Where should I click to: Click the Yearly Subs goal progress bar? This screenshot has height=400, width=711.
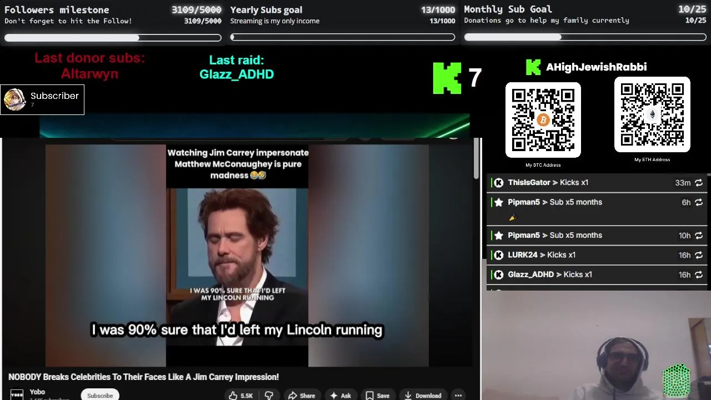(x=343, y=37)
